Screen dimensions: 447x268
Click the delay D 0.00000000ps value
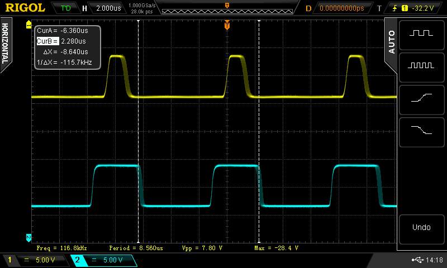tap(341, 8)
